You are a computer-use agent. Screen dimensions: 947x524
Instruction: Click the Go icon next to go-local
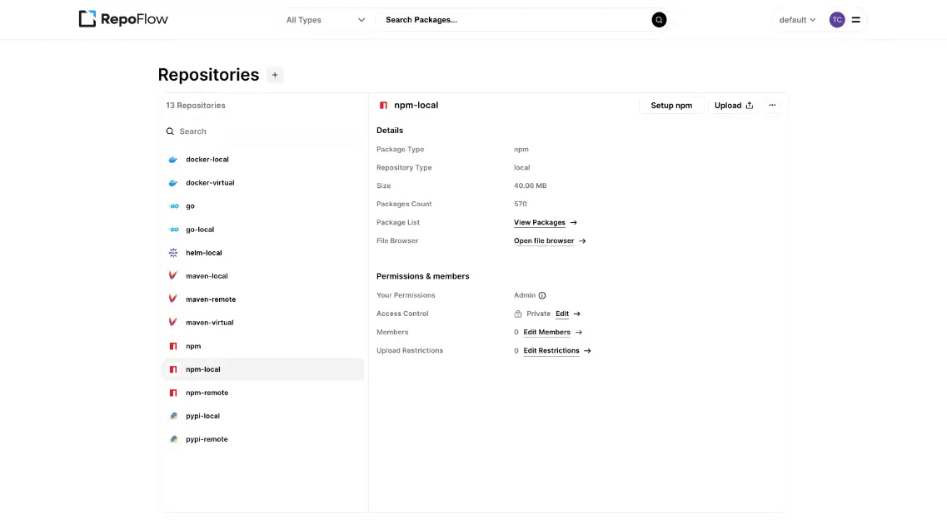(173, 229)
